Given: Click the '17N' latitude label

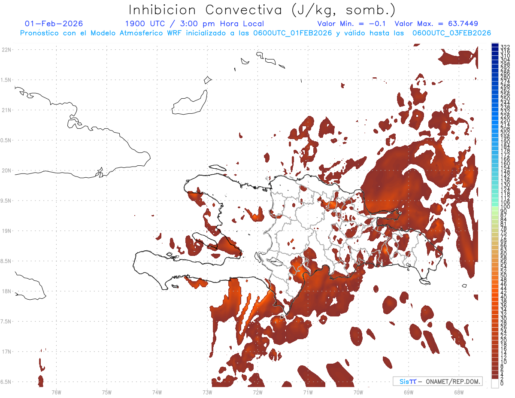Looking at the screenshot, I should point(6,352).
